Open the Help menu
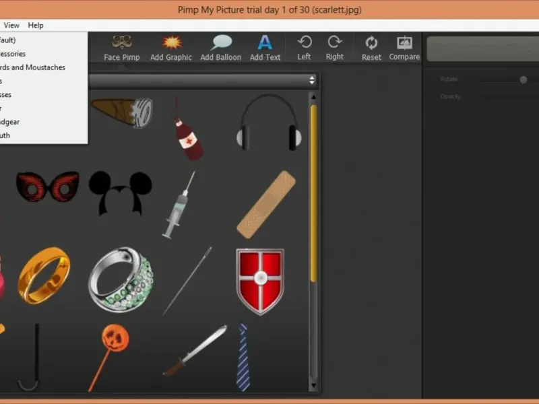The image size is (539, 404). click(36, 25)
